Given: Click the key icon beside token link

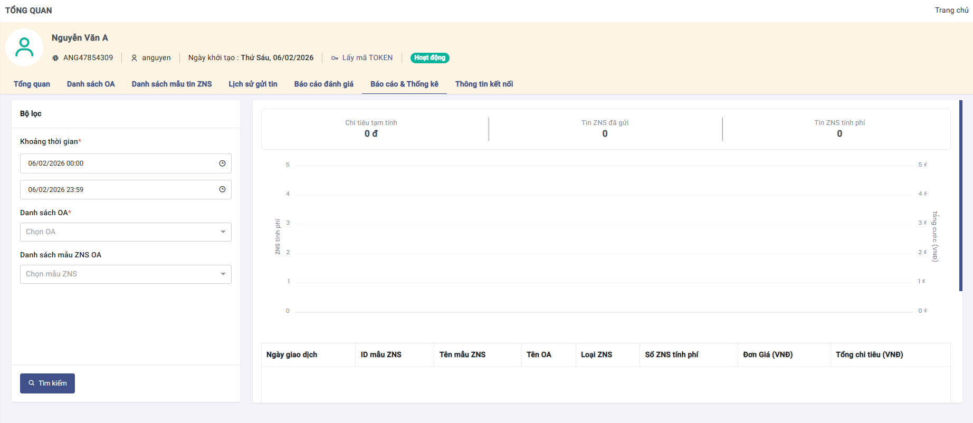Looking at the screenshot, I should (x=335, y=58).
